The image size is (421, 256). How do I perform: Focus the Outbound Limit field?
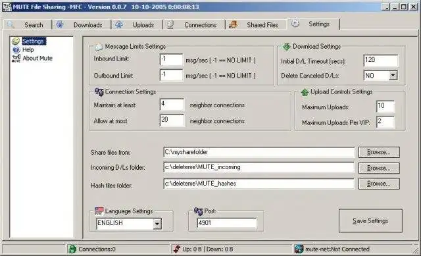[x=171, y=75]
